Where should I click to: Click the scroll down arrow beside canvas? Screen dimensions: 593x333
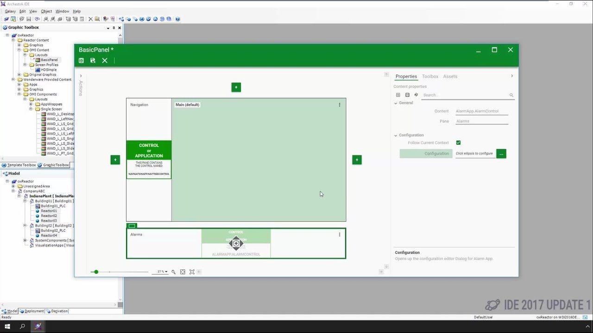pyautogui.click(x=386, y=266)
